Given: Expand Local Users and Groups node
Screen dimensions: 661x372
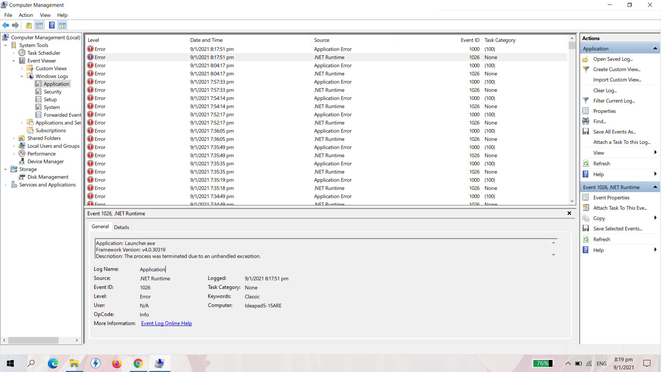Looking at the screenshot, I should pos(14,146).
